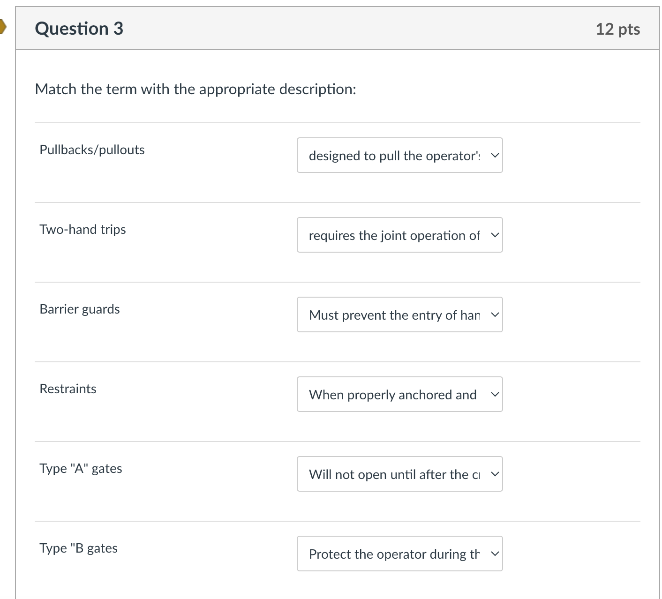The image size is (662, 599).
Task: Click the Question 3 header bar
Action: tap(328, 28)
